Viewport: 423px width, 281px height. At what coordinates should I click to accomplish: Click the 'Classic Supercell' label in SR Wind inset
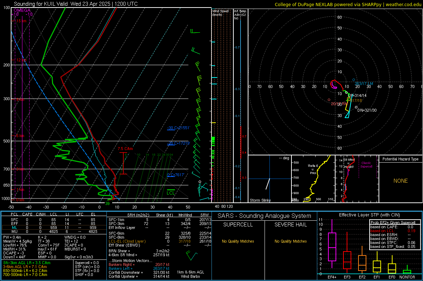click(366, 165)
